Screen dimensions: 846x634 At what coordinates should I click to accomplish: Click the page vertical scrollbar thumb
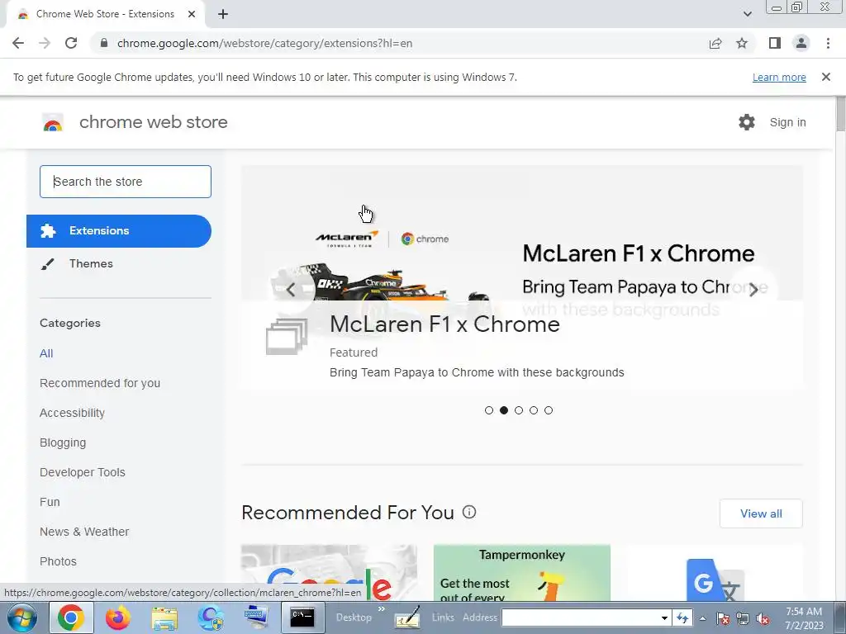coord(840,113)
